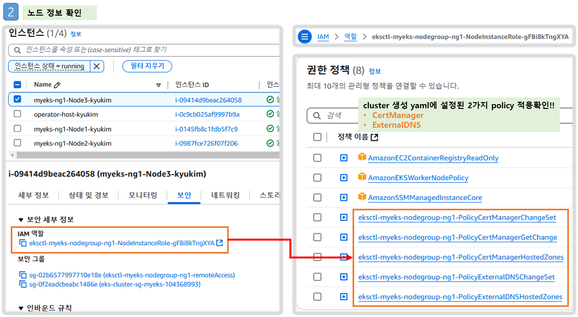Expand PolicyExternalDNSHostedZones policy details
Viewport: 578px width, 317px height.
(x=344, y=297)
